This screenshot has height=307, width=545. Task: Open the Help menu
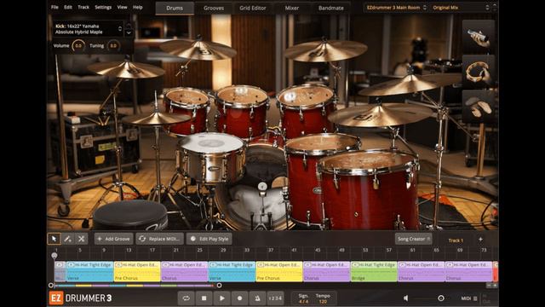pos(138,7)
